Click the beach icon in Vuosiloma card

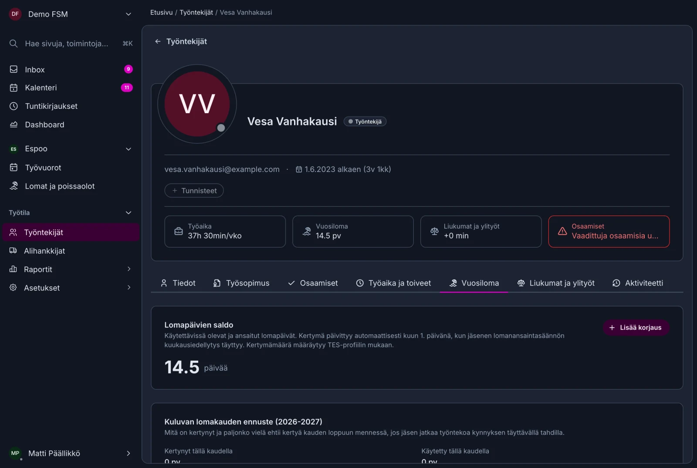coord(307,231)
